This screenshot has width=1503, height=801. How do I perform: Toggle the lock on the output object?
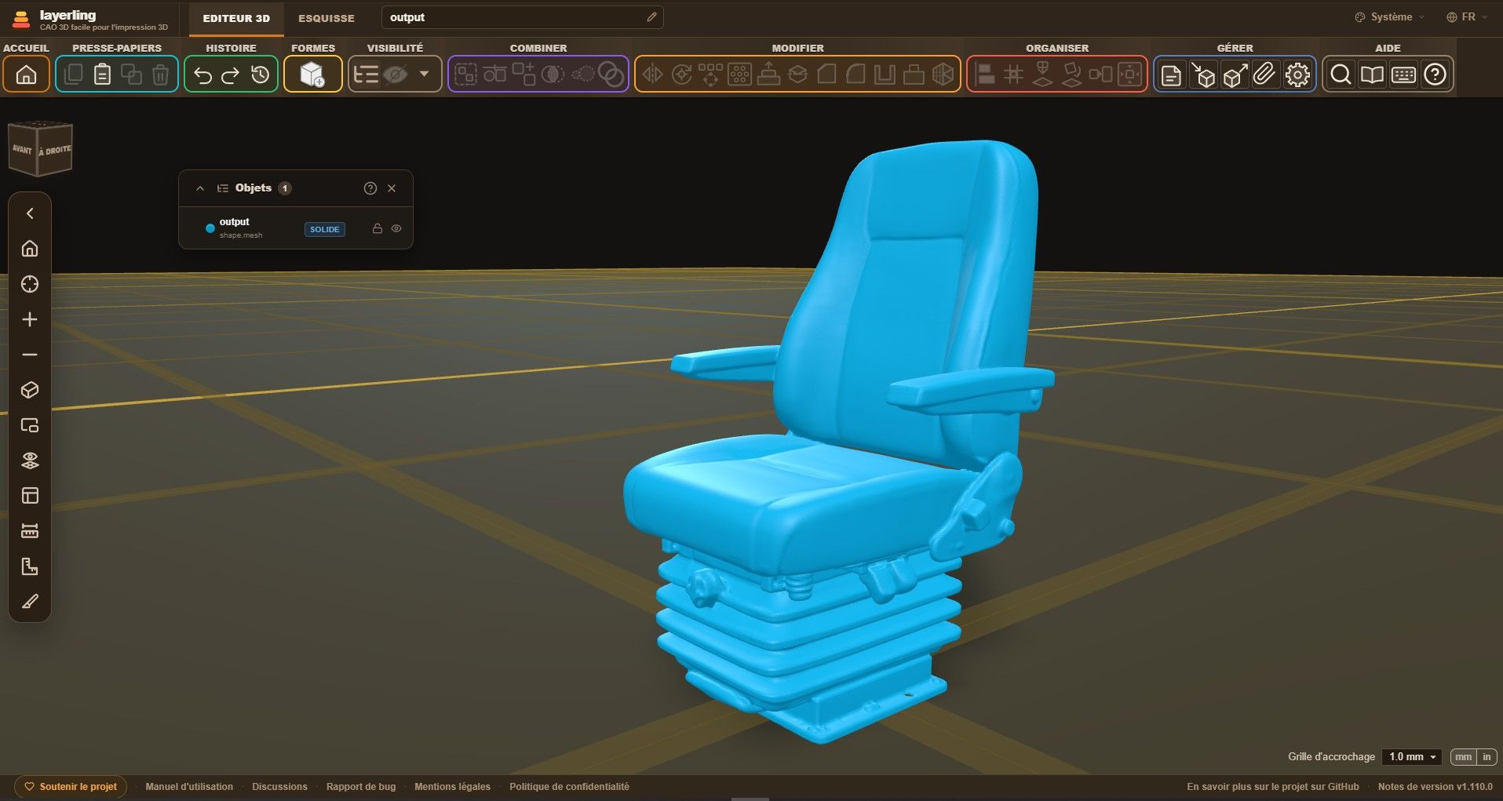point(378,229)
